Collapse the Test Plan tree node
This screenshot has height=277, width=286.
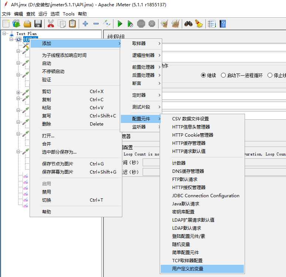coord(4,33)
